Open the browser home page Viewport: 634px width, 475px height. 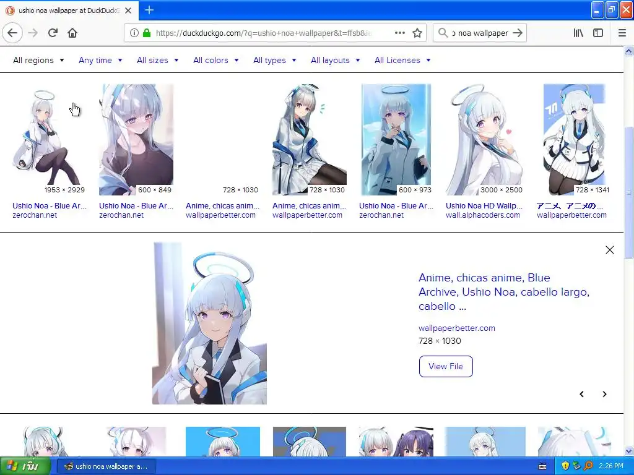pos(72,33)
